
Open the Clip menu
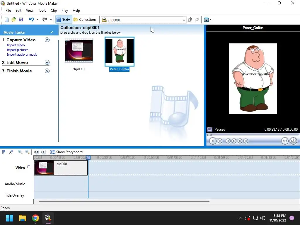pos(54,11)
